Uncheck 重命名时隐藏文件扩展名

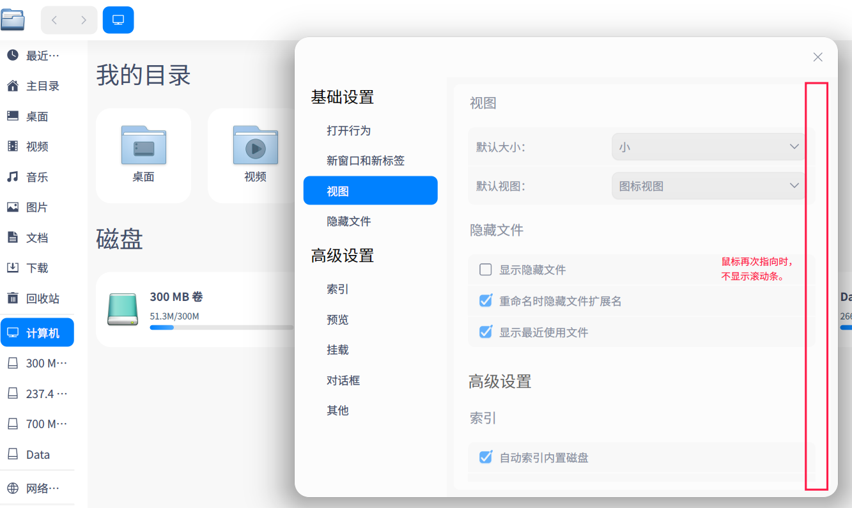pyautogui.click(x=486, y=300)
